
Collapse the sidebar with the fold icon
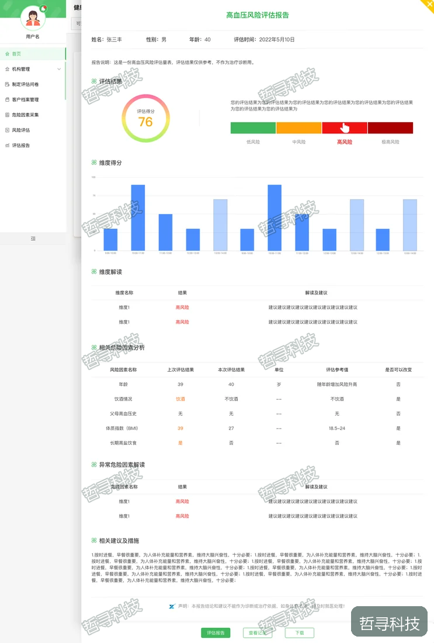(x=33, y=238)
